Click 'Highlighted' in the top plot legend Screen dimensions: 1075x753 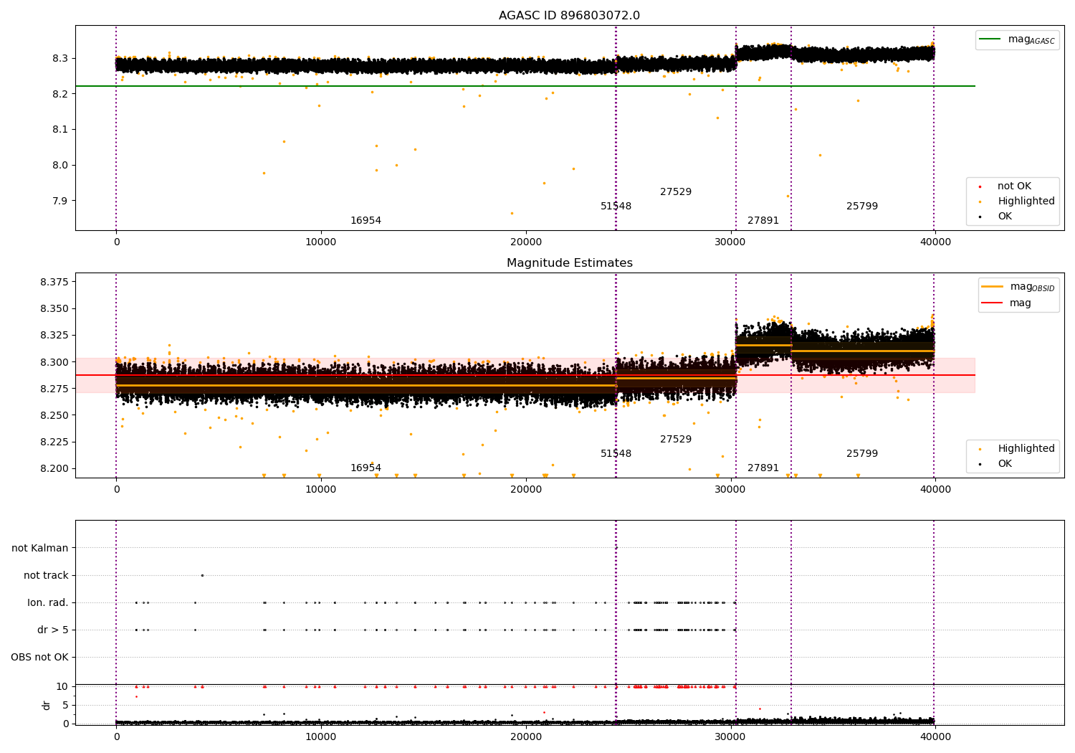(1017, 202)
